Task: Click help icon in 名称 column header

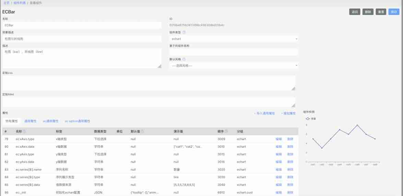Action: click(x=24, y=131)
